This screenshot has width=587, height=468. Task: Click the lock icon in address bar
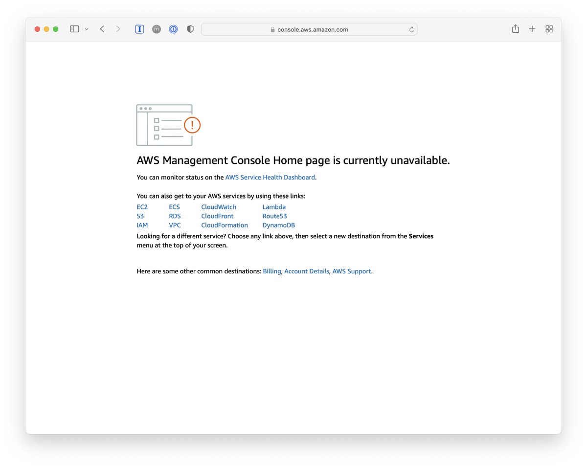click(x=273, y=29)
